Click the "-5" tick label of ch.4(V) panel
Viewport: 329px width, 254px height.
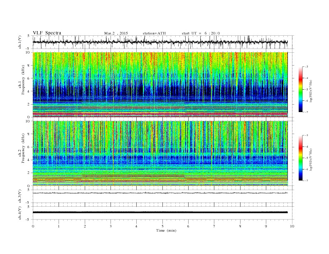coord(28,220)
